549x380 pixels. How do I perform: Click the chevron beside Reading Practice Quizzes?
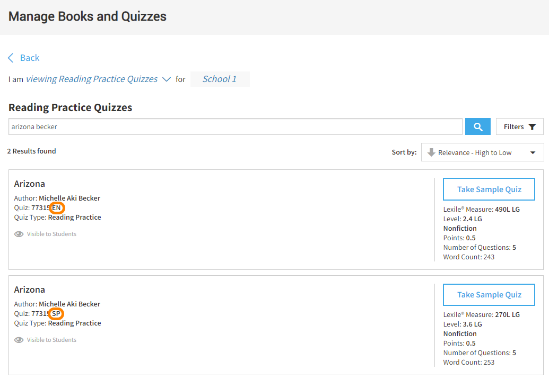(x=167, y=79)
